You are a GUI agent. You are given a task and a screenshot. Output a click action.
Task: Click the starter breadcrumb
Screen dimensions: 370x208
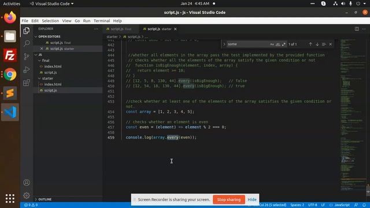(112, 37)
